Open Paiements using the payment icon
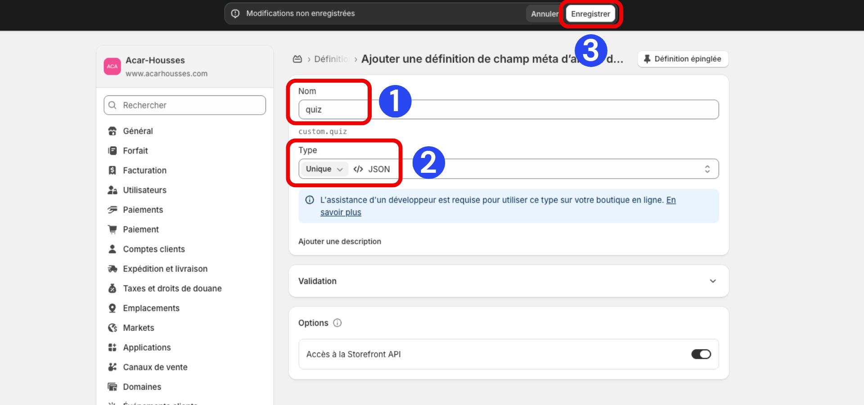864x405 pixels. click(x=112, y=209)
